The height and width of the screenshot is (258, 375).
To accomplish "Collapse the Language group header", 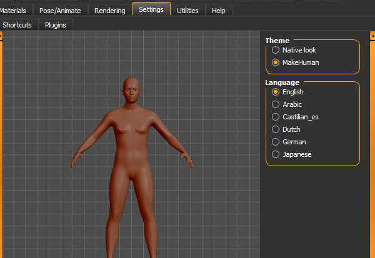I will click(x=282, y=82).
